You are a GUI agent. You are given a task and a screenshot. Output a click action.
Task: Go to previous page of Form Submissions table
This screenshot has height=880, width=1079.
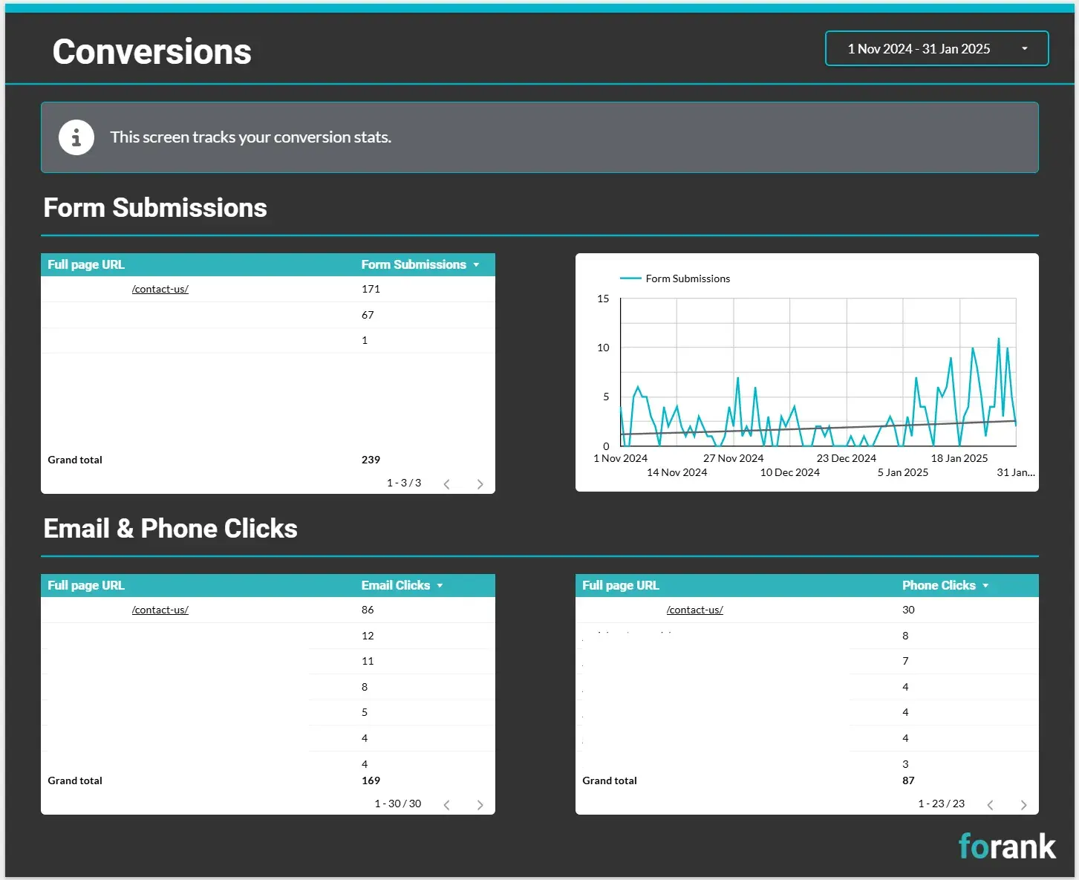(447, 484)
